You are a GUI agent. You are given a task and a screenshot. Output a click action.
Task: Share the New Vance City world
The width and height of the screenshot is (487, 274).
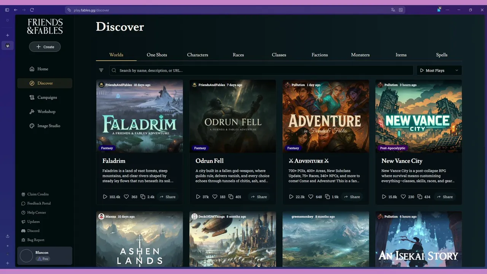coord(445,197)
